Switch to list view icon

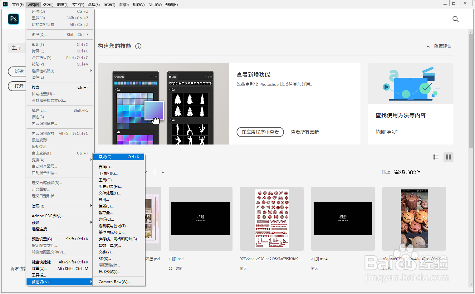(x=436, y=157)
